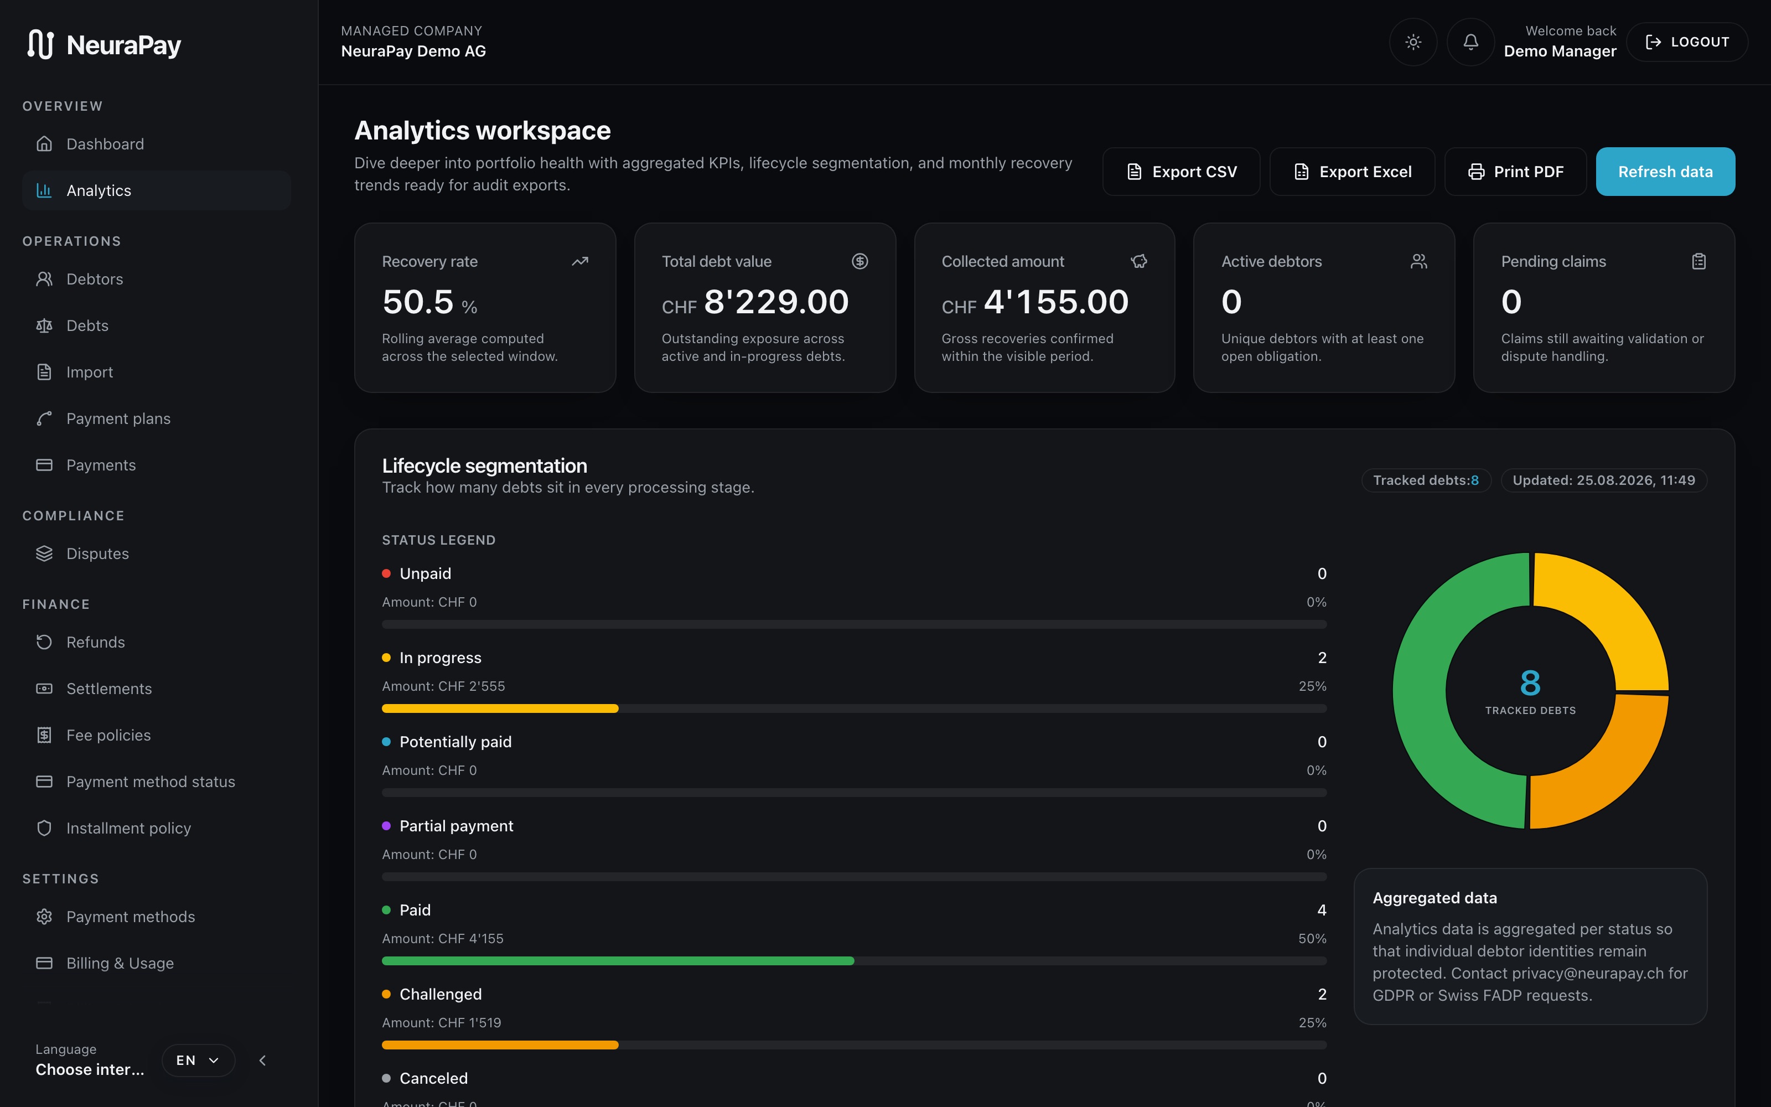Image resolution: width=1771 pixels, height=1107 pixels.
Task: Open Dashboard in the sidebar
Action: pyautogui.click(x=157, y=144)
